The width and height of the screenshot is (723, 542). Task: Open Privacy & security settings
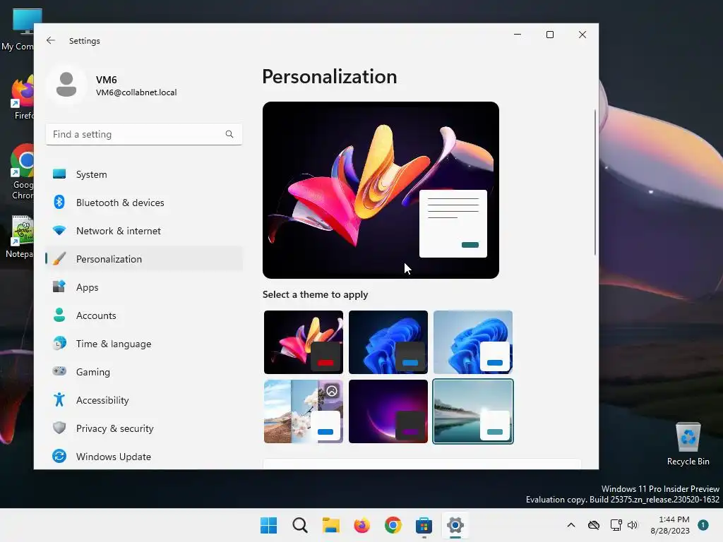click(x=144, y=428)
